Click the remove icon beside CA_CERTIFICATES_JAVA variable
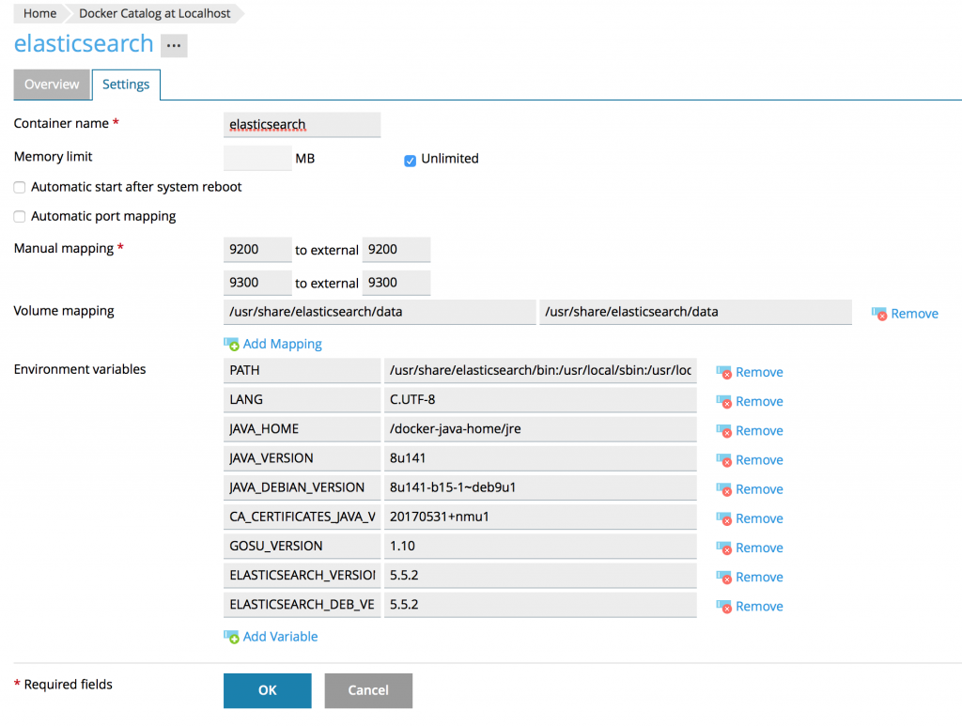The width and height of the screenshot is (962, 726). pyautogui.click(x=724, y=518)
